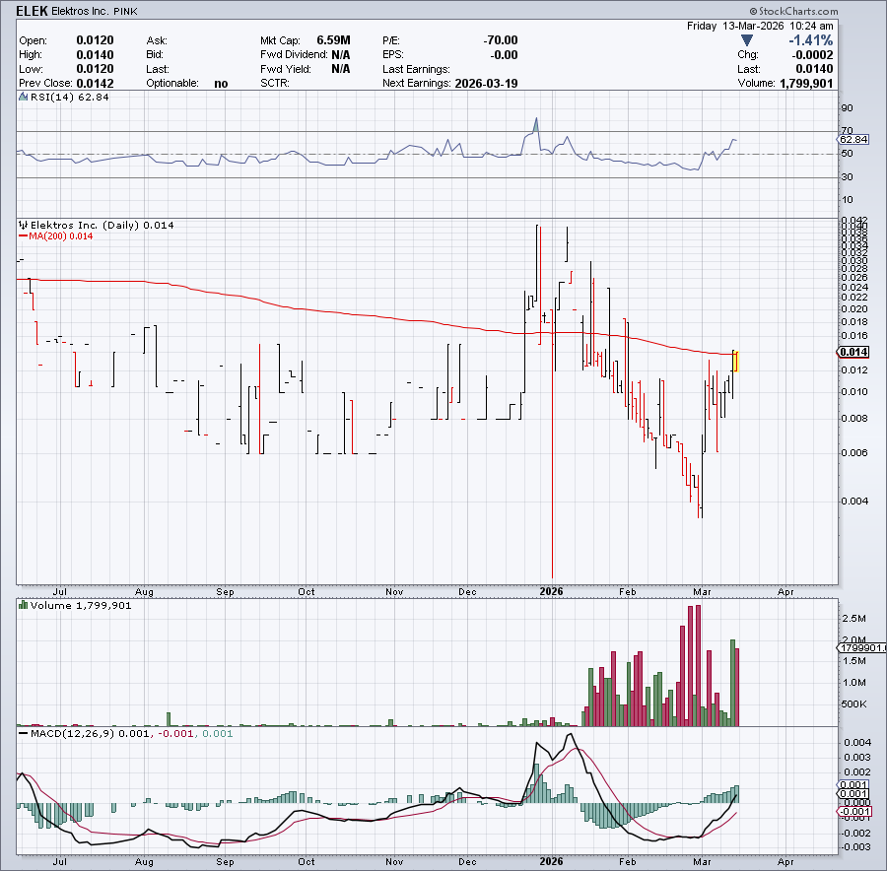Screen dimensions: 887x871
Task: Click the 0.014 price axis tag
Action: tap(853, 352)
